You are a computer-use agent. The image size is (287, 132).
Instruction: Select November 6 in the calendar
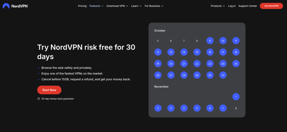(210, 108)
